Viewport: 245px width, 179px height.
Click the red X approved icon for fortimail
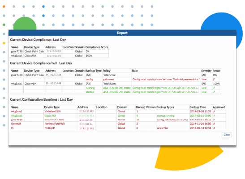point(214,124)
